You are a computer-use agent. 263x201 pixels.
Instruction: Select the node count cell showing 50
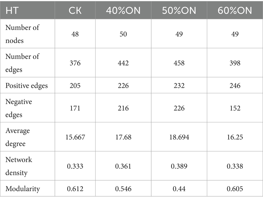(123, 34)
